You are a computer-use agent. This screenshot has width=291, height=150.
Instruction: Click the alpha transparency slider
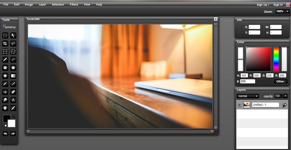284,59
